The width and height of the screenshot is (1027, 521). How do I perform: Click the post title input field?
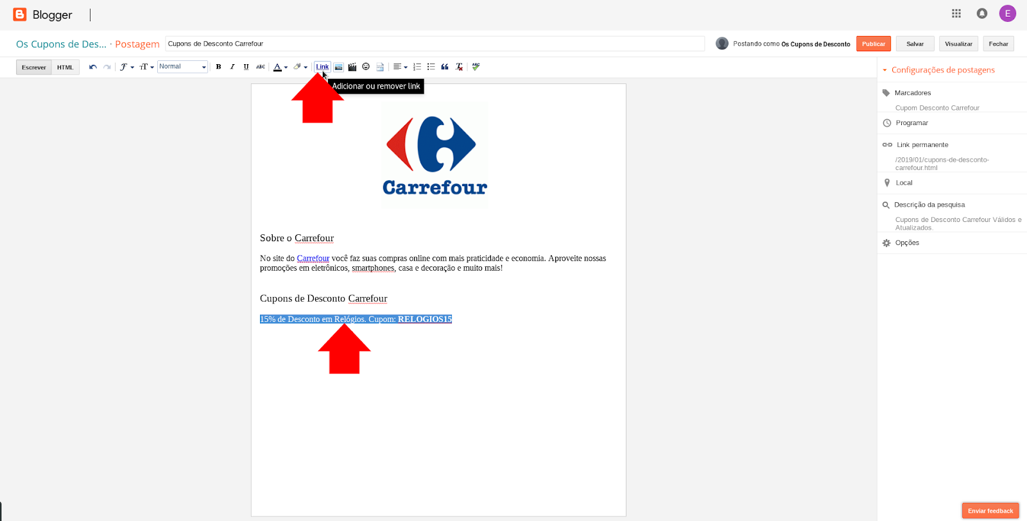435,44
